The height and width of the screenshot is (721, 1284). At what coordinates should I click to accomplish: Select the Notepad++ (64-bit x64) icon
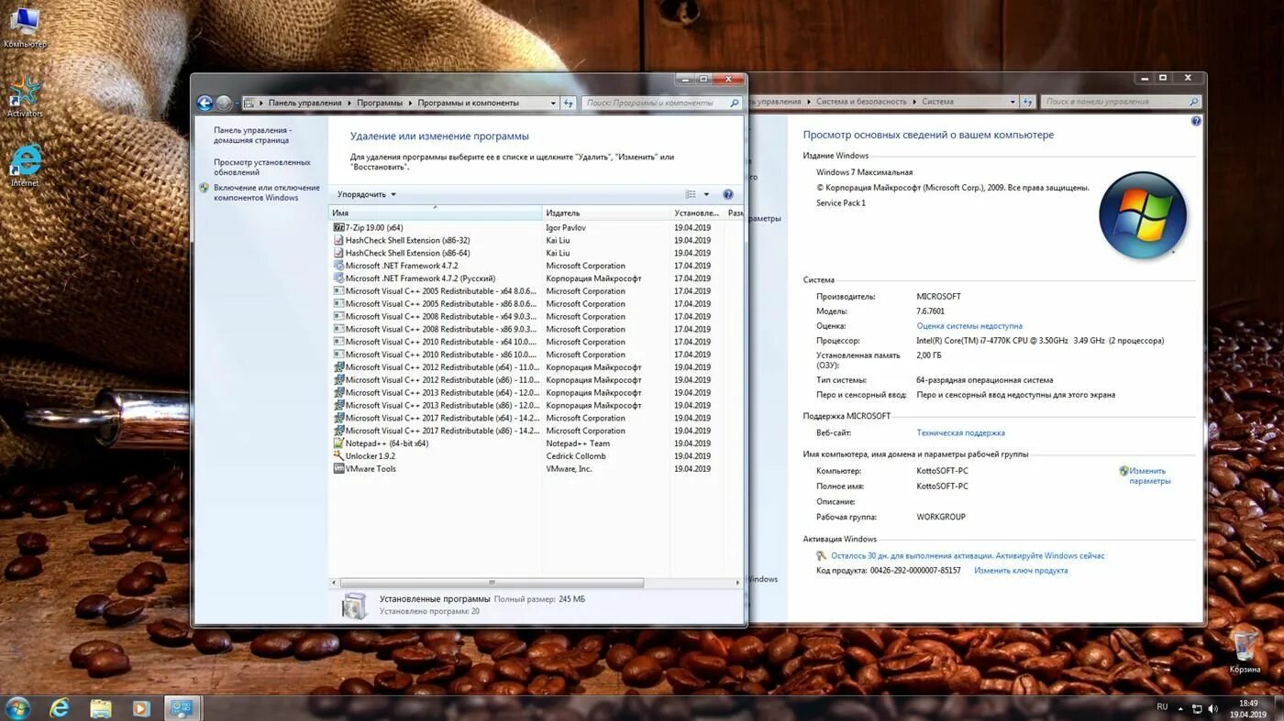click(x=338, y=443)
